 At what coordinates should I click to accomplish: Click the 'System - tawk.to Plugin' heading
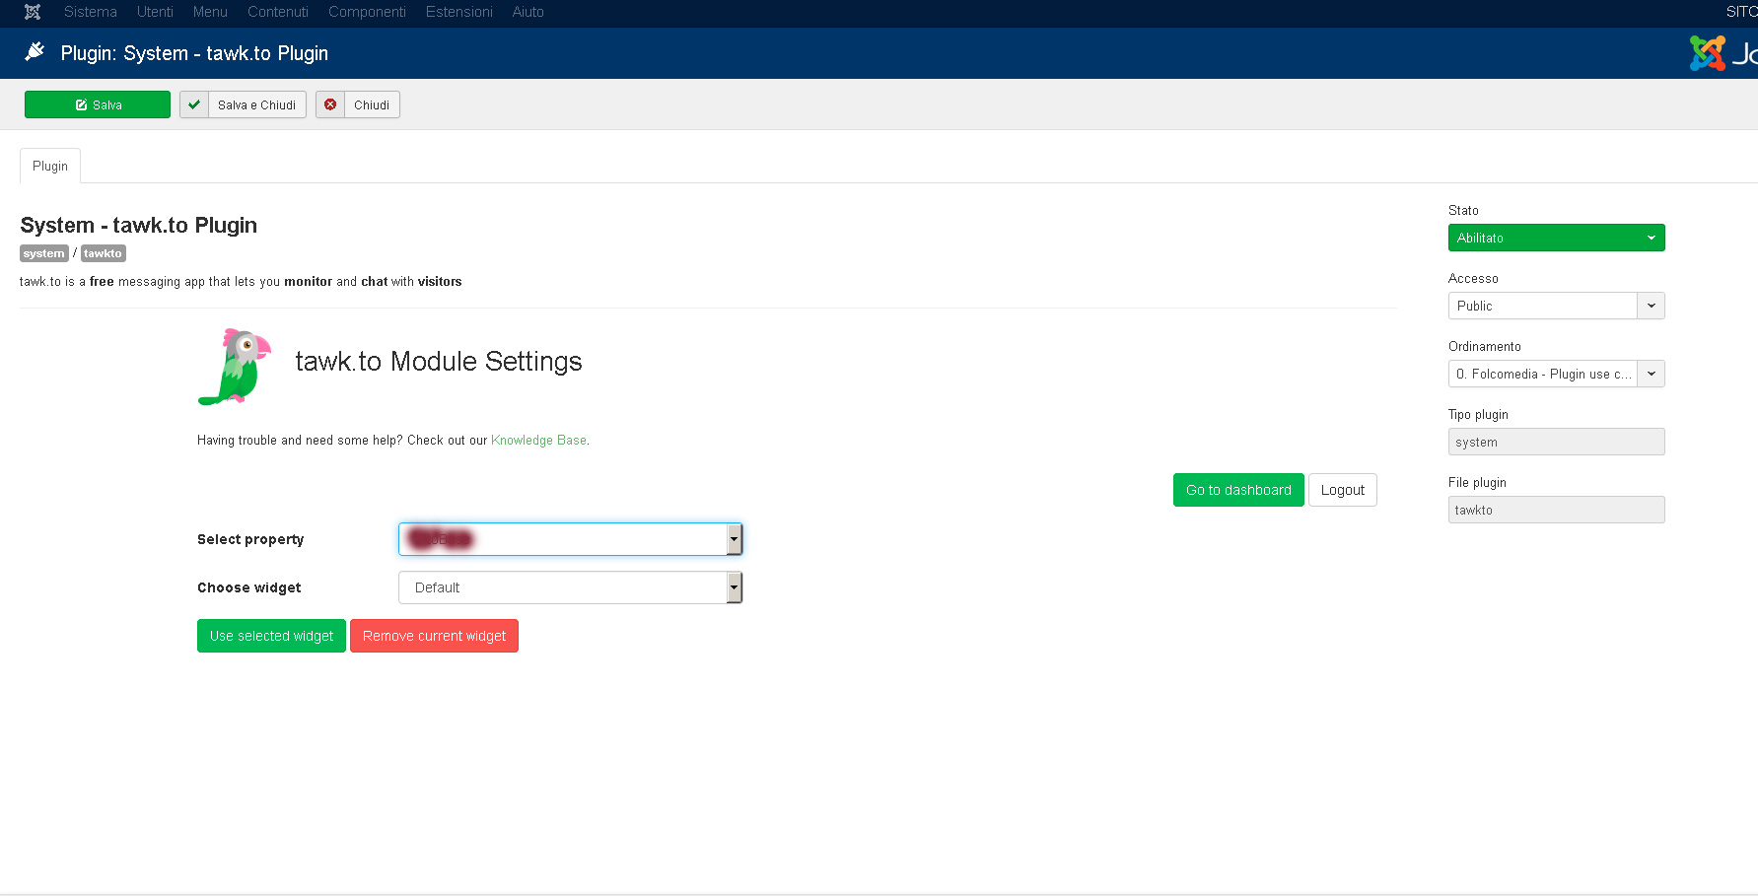(x=139, y=225)
